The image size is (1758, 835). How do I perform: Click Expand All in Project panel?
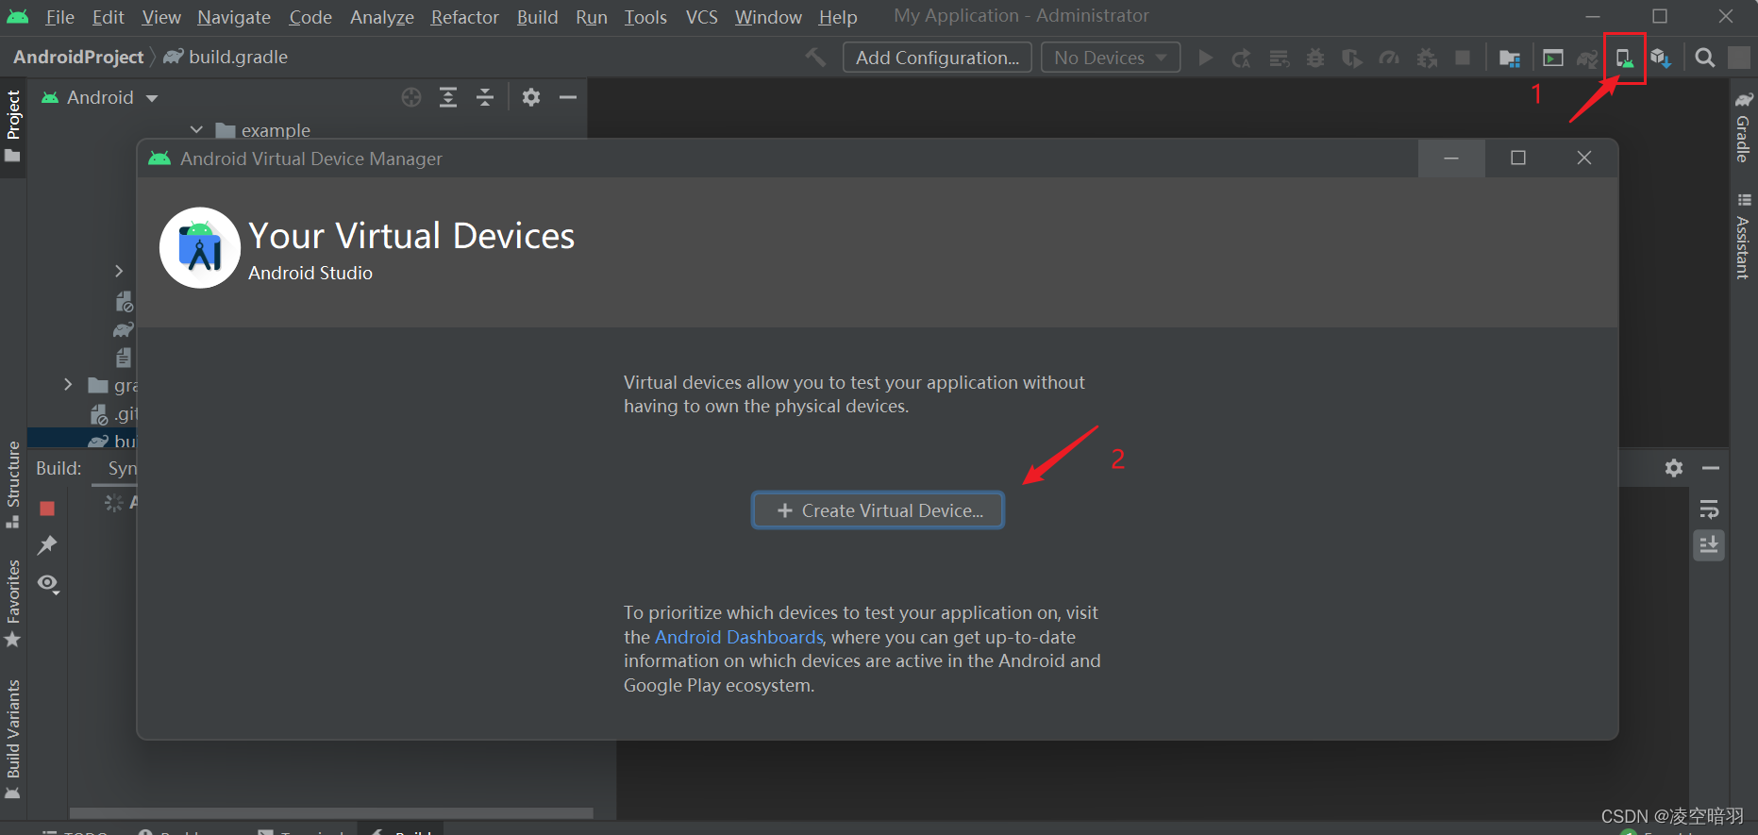coord(448,97)
